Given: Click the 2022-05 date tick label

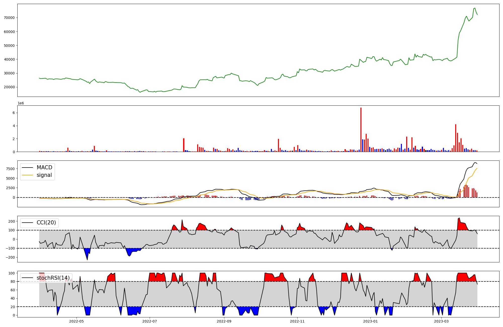Looking at the screenshot, I should click(x=76, y=321).
